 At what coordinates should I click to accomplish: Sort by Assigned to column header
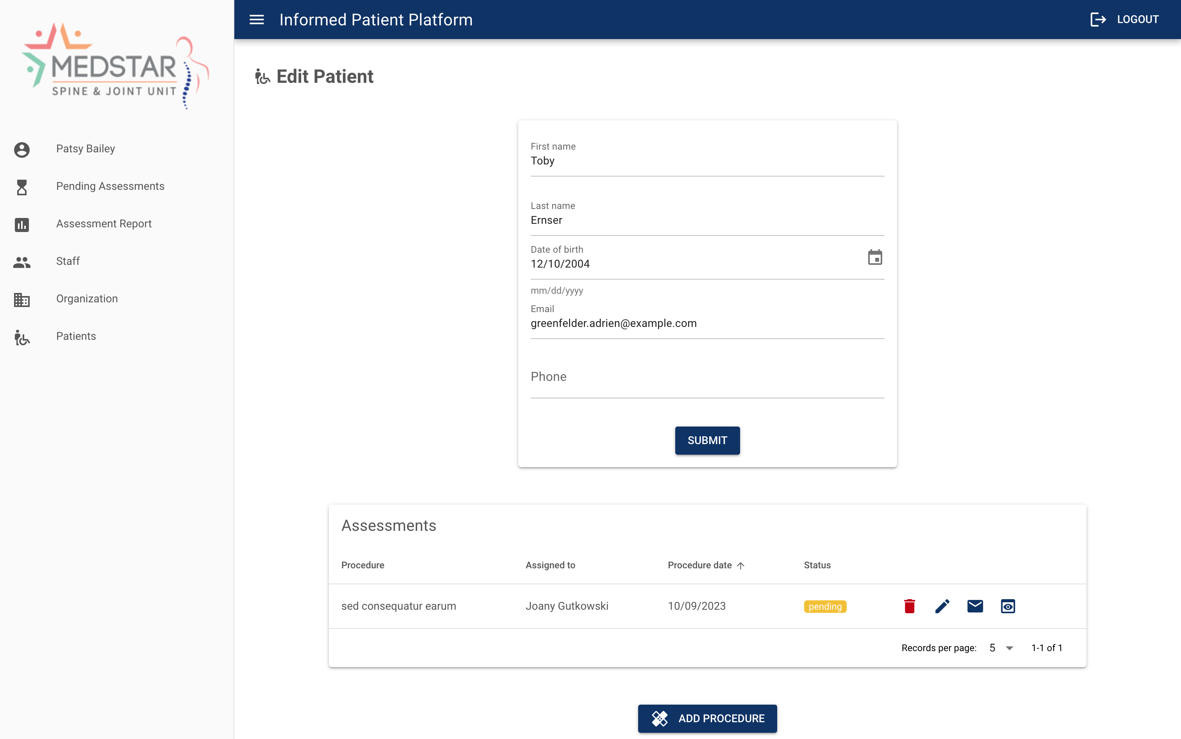pyautogui.click(x=550, y=565)
